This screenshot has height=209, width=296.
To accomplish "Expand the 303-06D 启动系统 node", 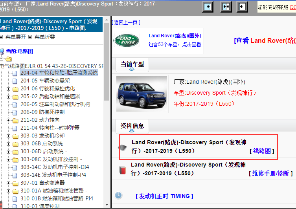I will (8, 152).
